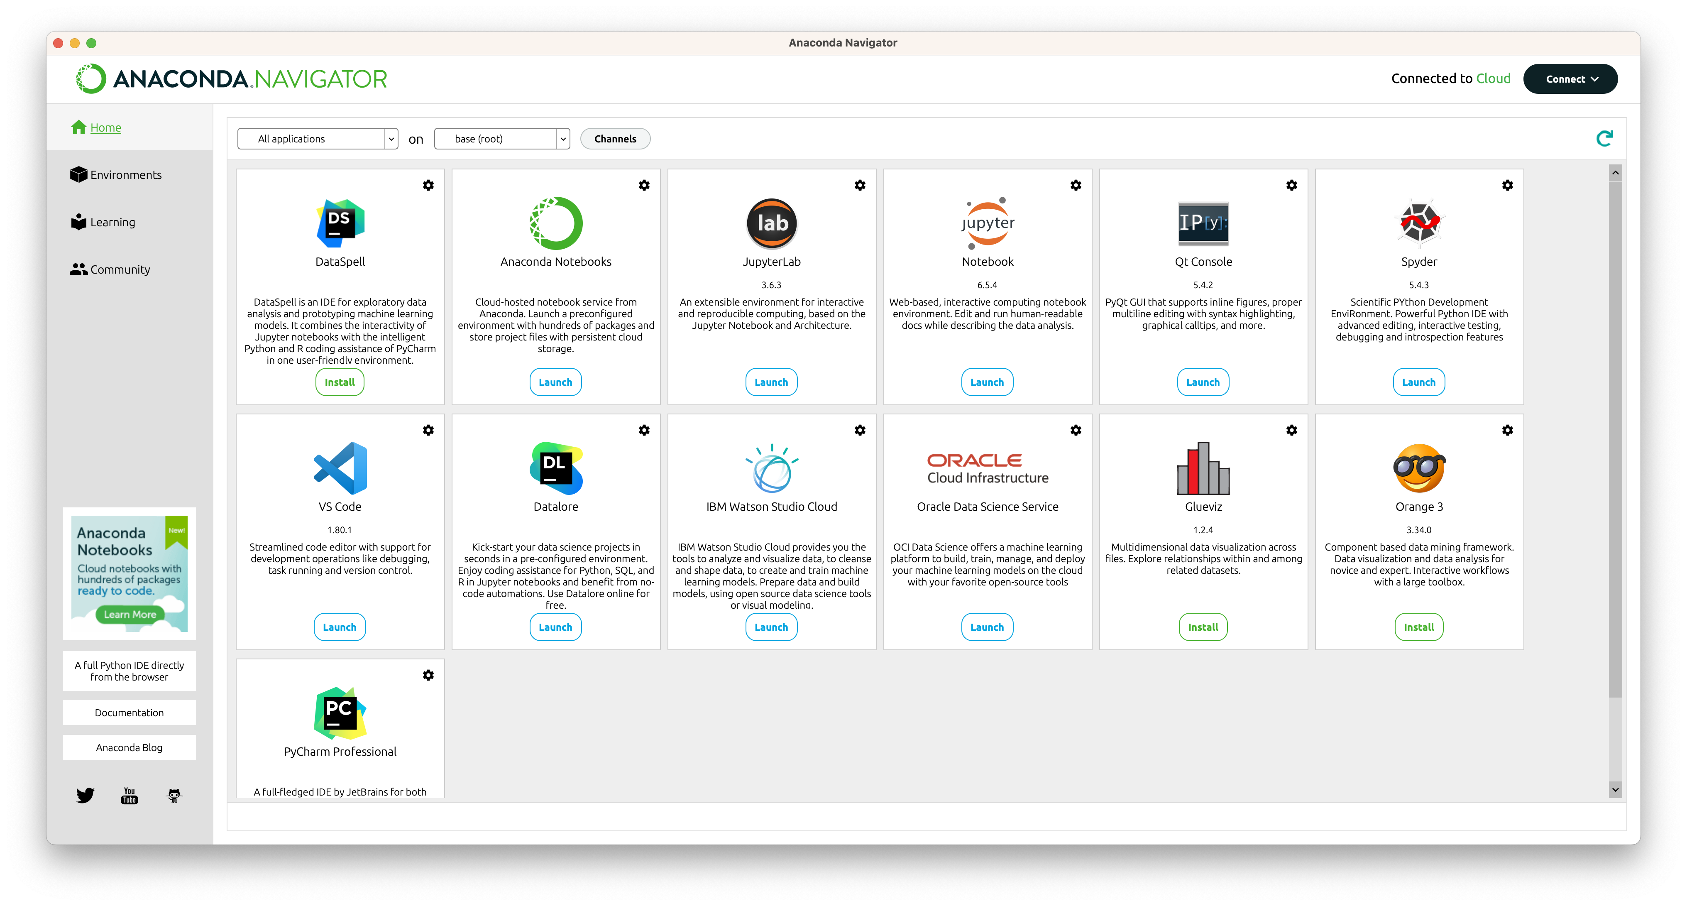The height and width of the screenshot is (906, 1687).
Task: Switch to the Learning tab
Action: coord(112,222)
